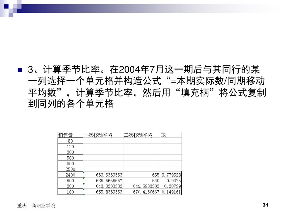
Task: Click the text 计算季节比率 in the first line
Action: click(71, 69)
